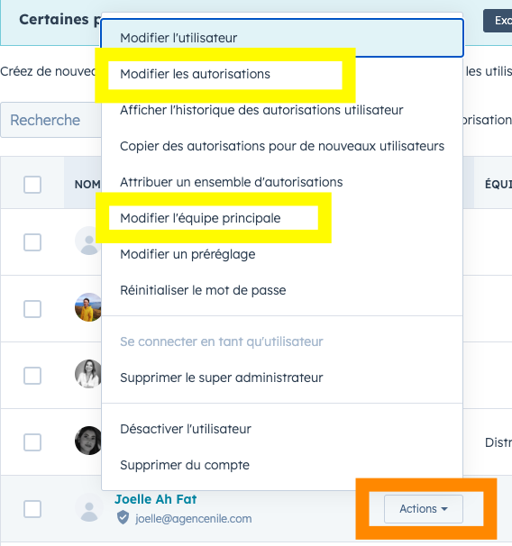Click Joelle Ah Fat's default avatar icon

[x=89, y=507]
